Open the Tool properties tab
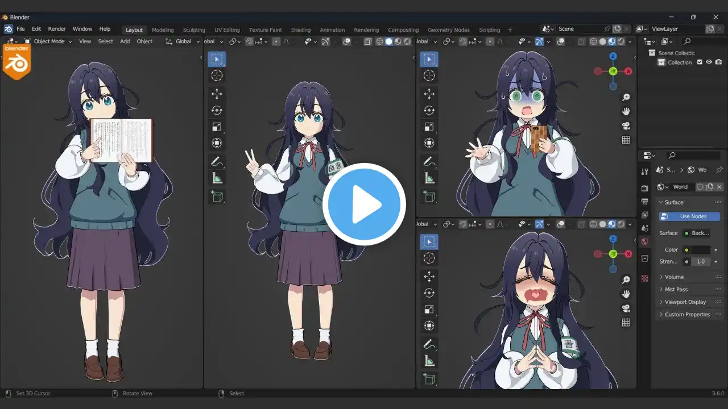The height and width of the screenshot is (409, 728). (644, 172)
